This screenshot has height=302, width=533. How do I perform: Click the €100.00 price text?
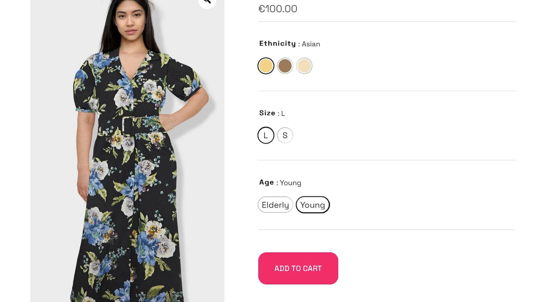coord(278,9)
